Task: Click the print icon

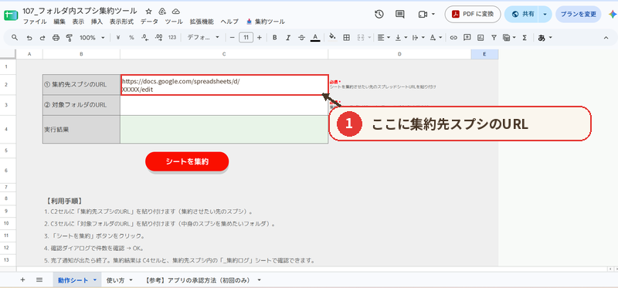Action: pos(56,38)
